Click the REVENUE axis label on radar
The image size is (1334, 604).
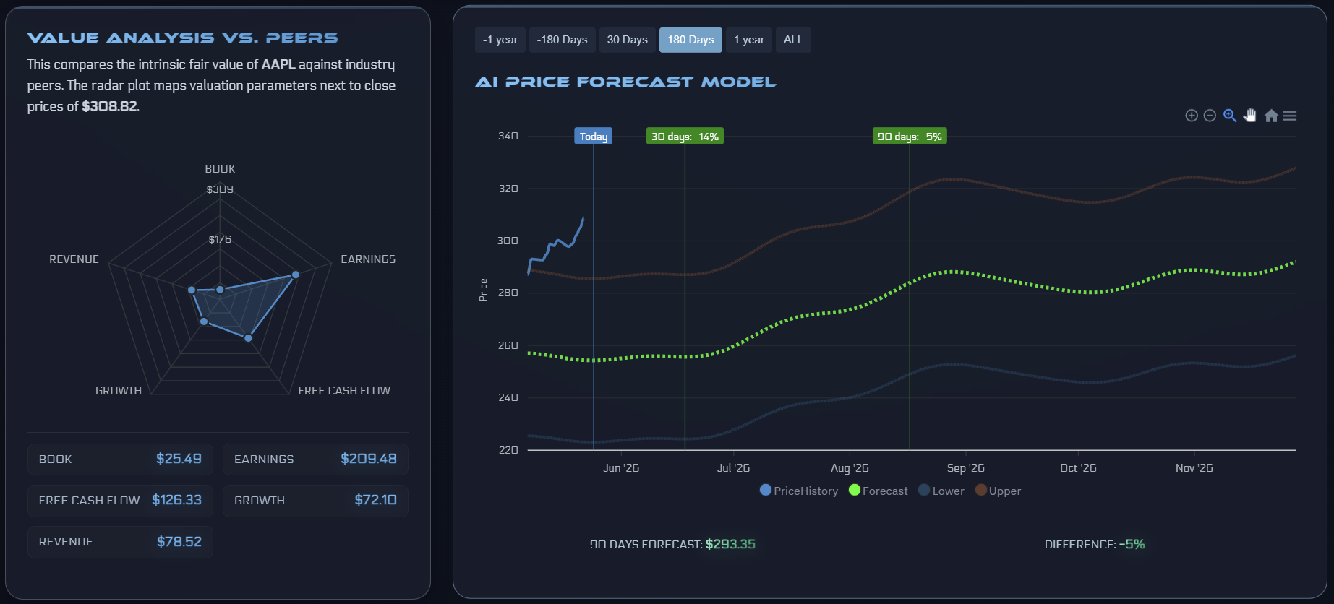pos(74,259)
